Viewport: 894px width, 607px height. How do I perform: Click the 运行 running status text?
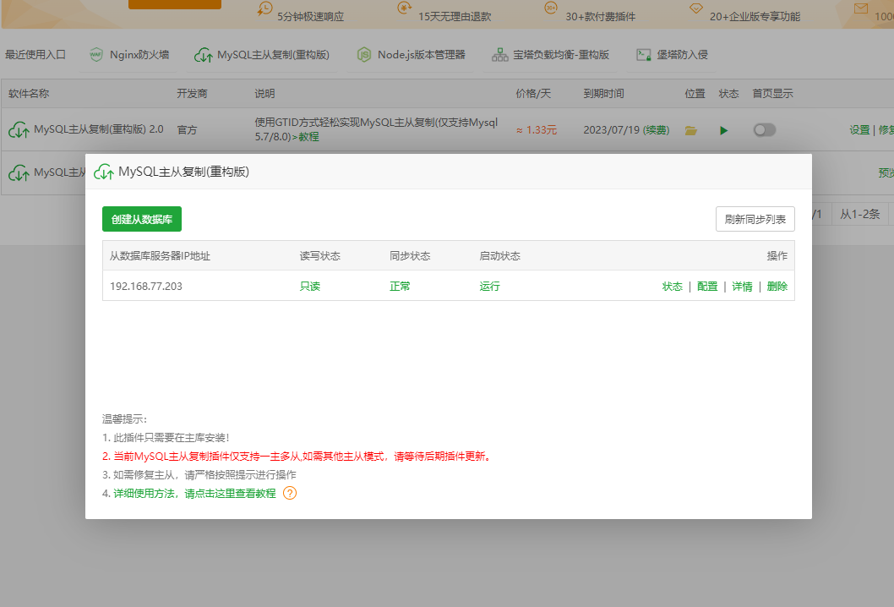click(x=490, y=287)
